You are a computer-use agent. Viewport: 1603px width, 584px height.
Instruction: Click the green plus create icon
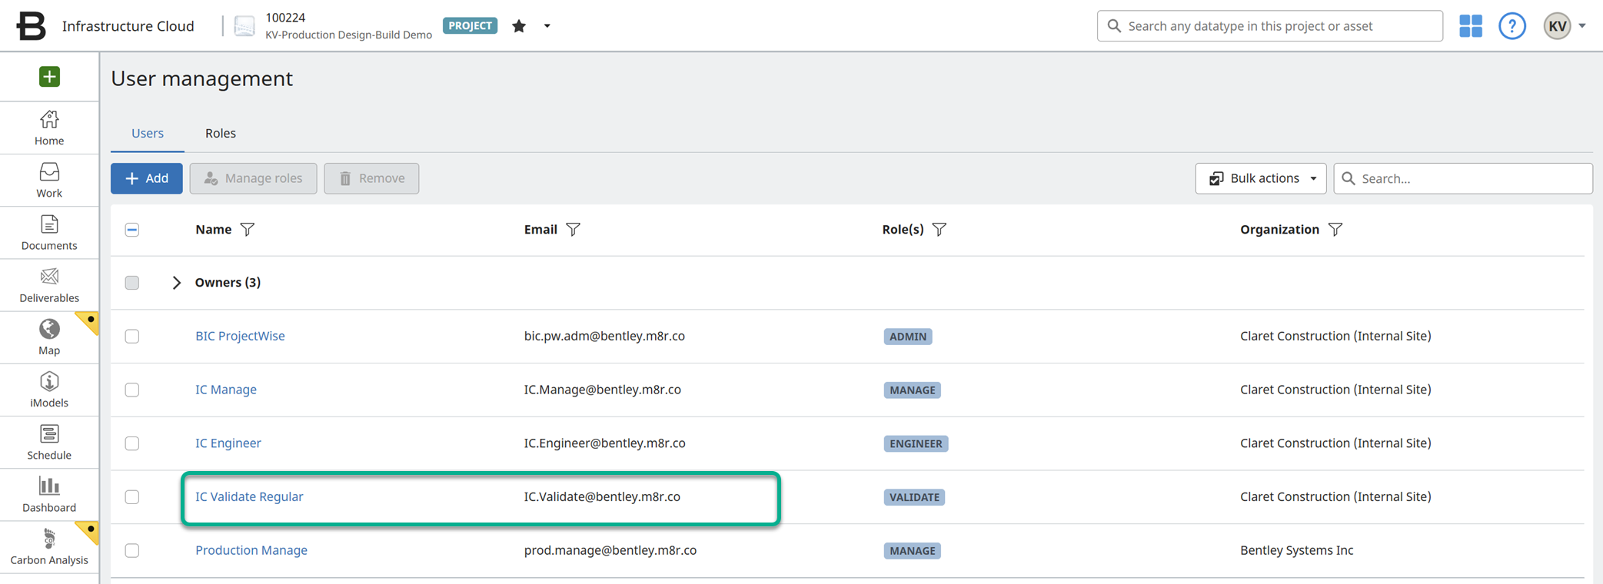tap(49, 77)
